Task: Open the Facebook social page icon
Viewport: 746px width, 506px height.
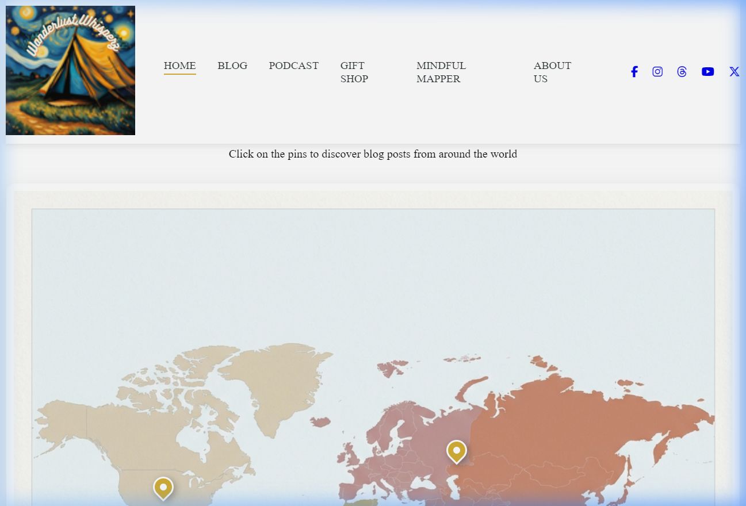Action: [x=634, y=72]
